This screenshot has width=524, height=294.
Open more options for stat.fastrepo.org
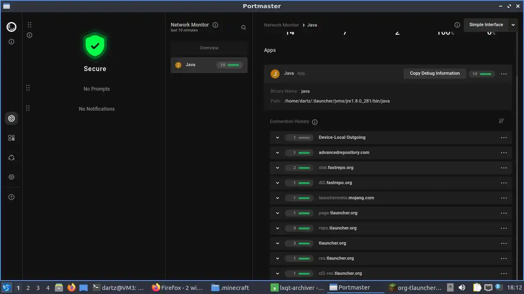[504, 168]
